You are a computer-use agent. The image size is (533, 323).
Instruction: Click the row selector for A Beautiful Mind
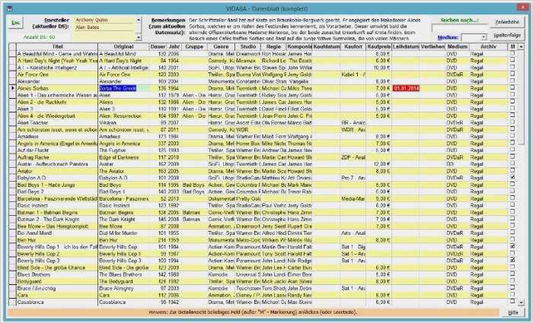click(x=13, y=54)
